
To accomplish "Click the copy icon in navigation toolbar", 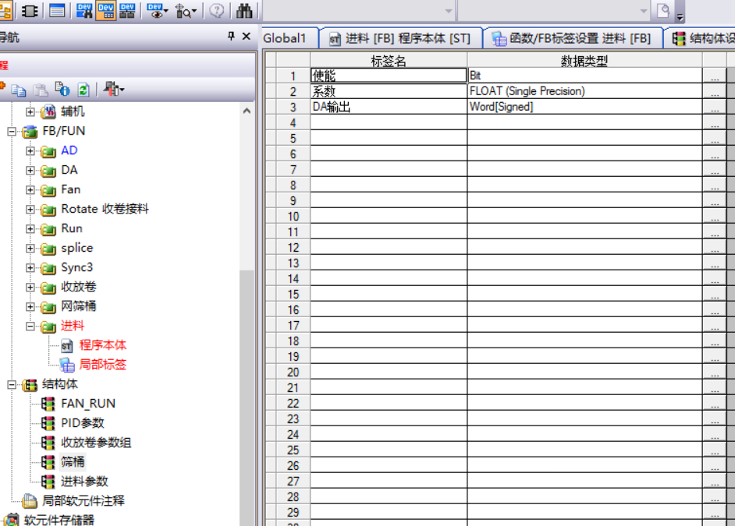I will (19, 90).
